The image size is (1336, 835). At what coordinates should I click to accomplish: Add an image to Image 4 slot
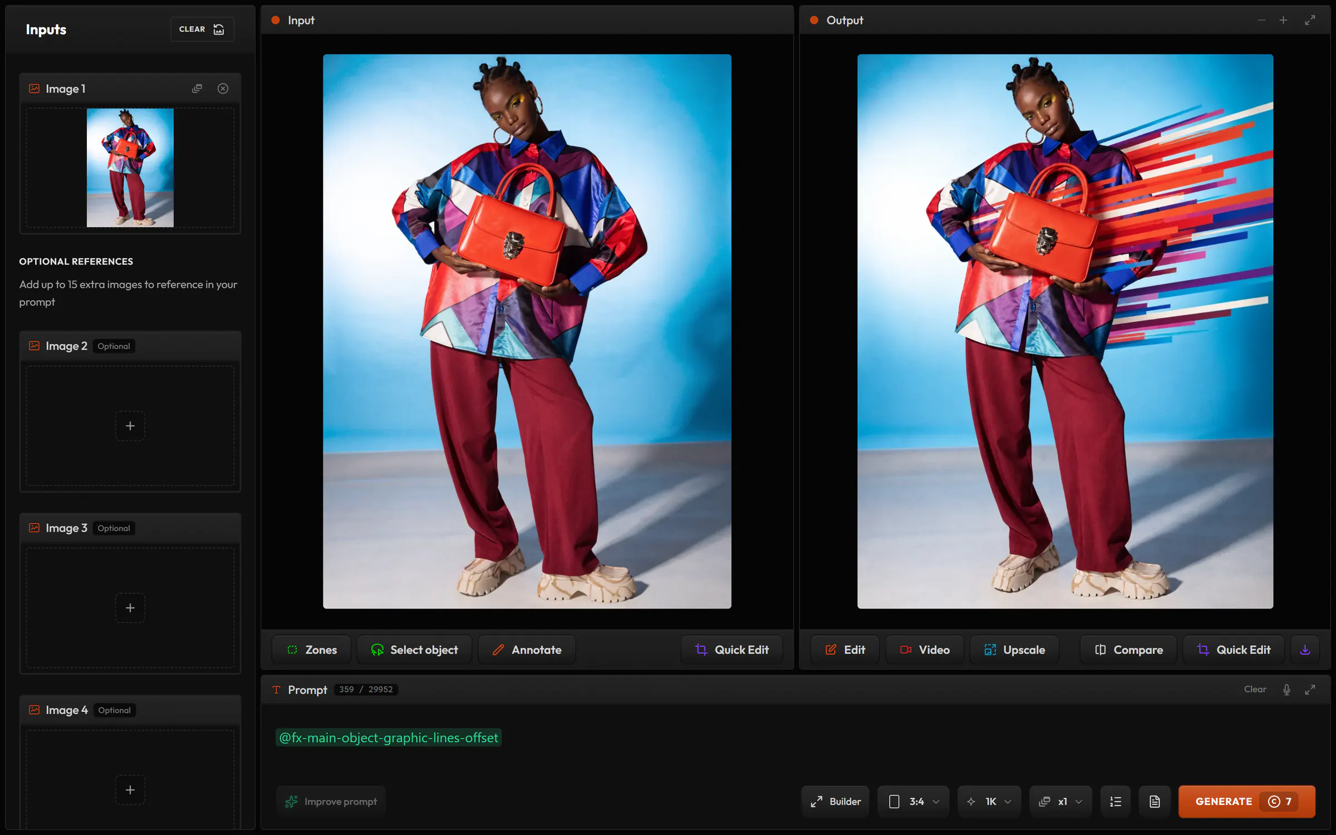pyautogui.click(x=130, y=790)
